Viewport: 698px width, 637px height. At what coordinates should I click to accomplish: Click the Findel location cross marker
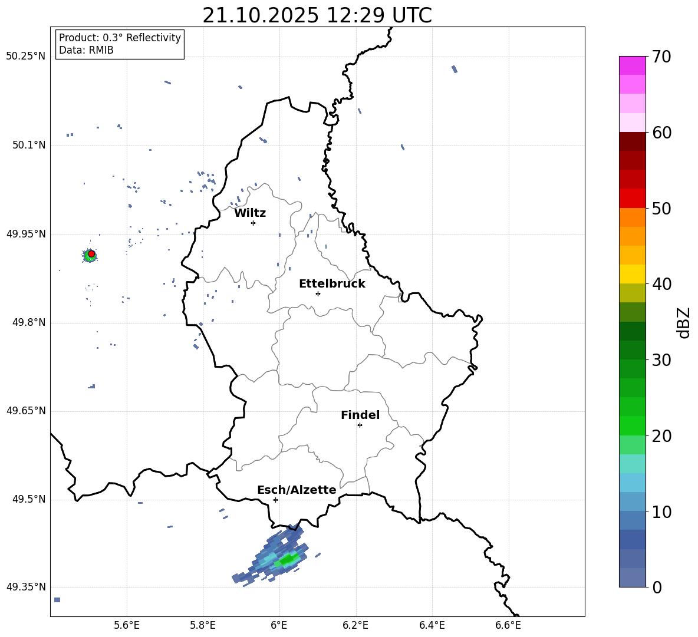360,425
